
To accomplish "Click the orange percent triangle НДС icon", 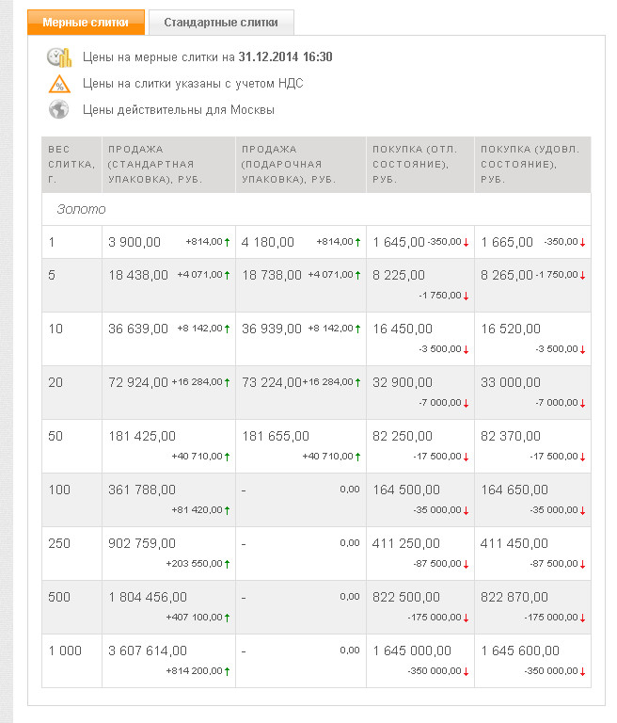I will tap(59, 85).
